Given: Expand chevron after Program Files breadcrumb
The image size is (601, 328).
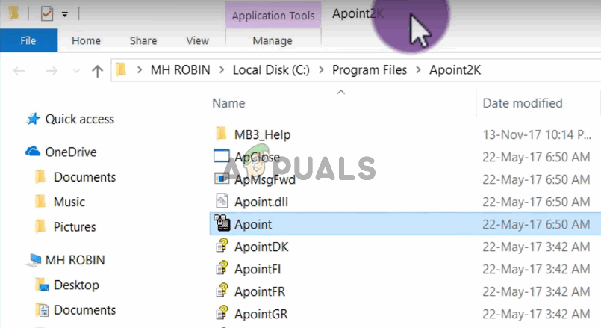Looking at the screenshot, I should [418, 70].
